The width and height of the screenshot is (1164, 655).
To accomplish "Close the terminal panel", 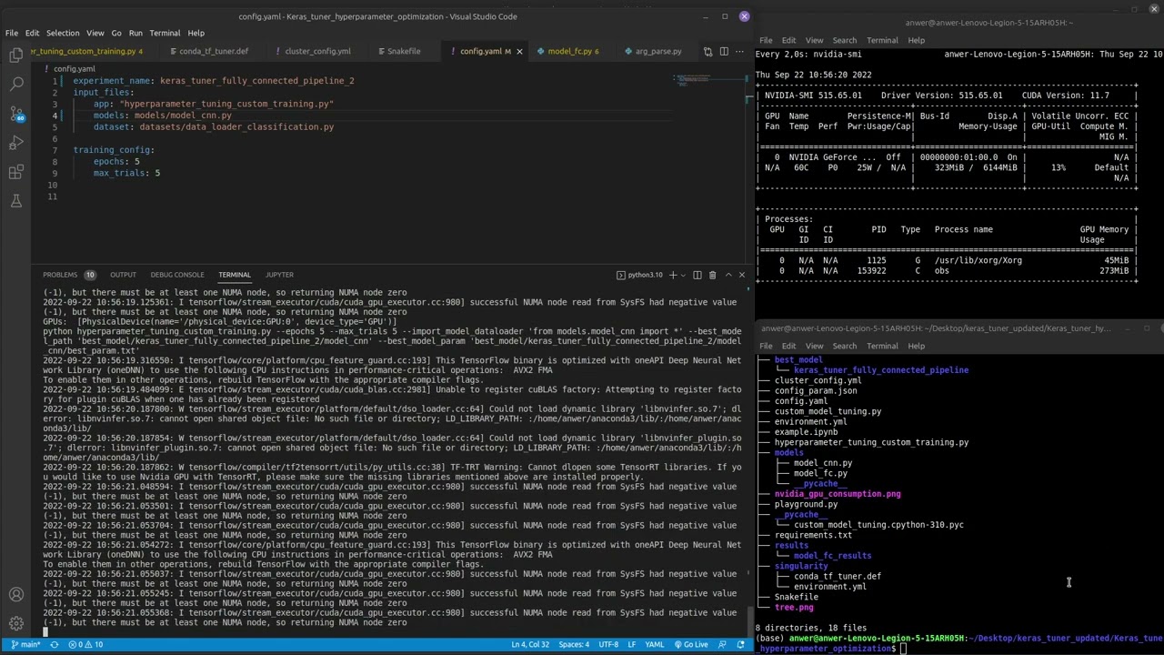I will (x=741, y=275).
